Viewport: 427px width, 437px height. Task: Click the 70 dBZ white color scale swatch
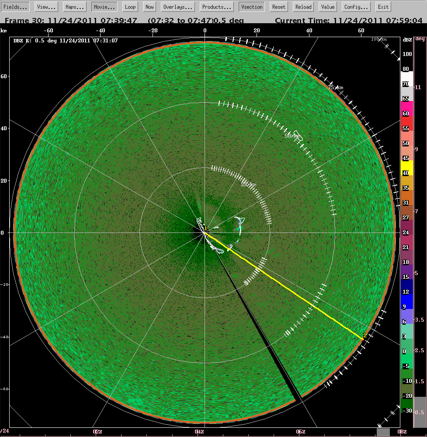click(406, 79)
